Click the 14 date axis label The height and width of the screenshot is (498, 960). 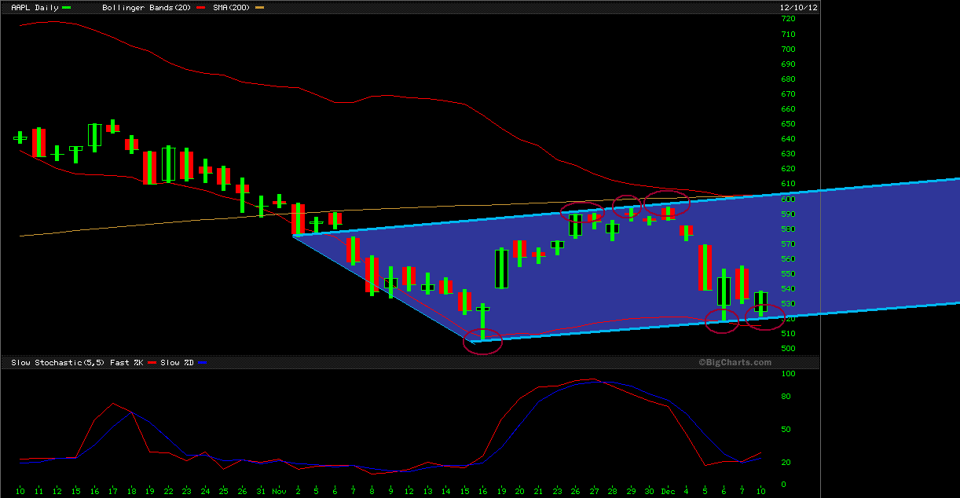pos(445,491)
